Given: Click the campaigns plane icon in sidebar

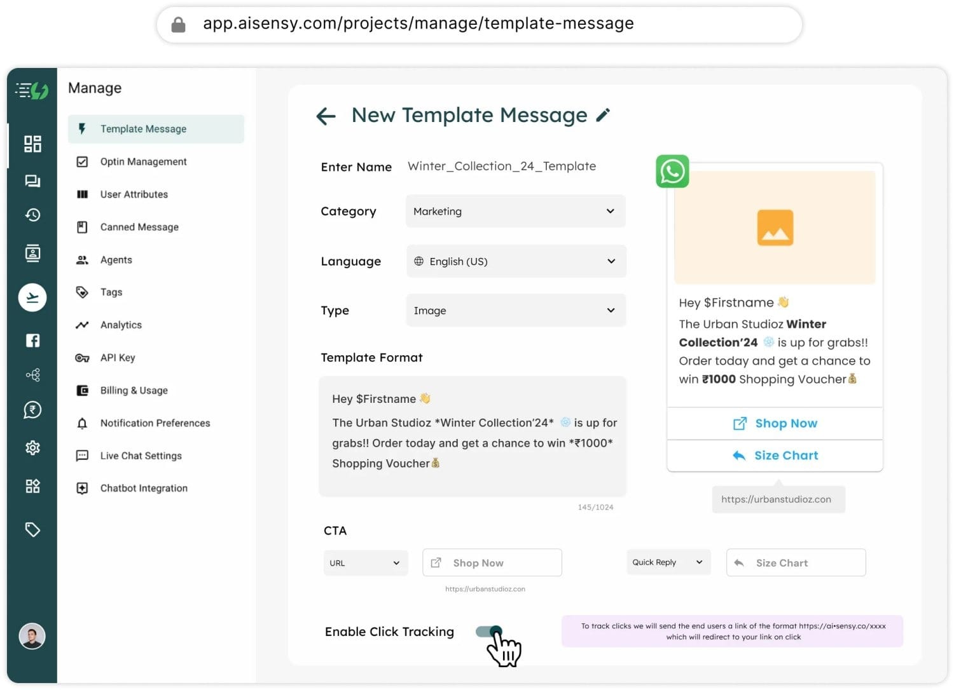Looking at the screenshot, I should coord(32,297).
